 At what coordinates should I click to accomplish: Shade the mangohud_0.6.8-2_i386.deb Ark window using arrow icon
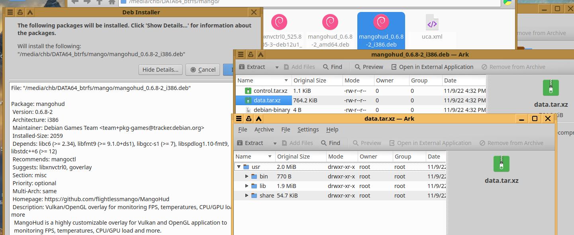[261, 55]
